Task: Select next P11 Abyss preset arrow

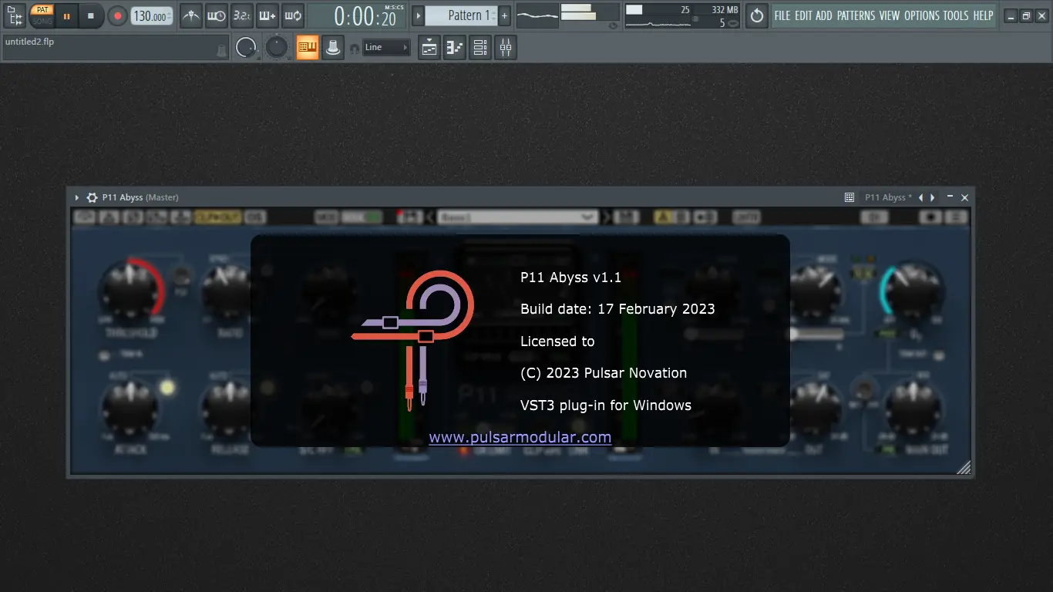Action: point(933,198)
